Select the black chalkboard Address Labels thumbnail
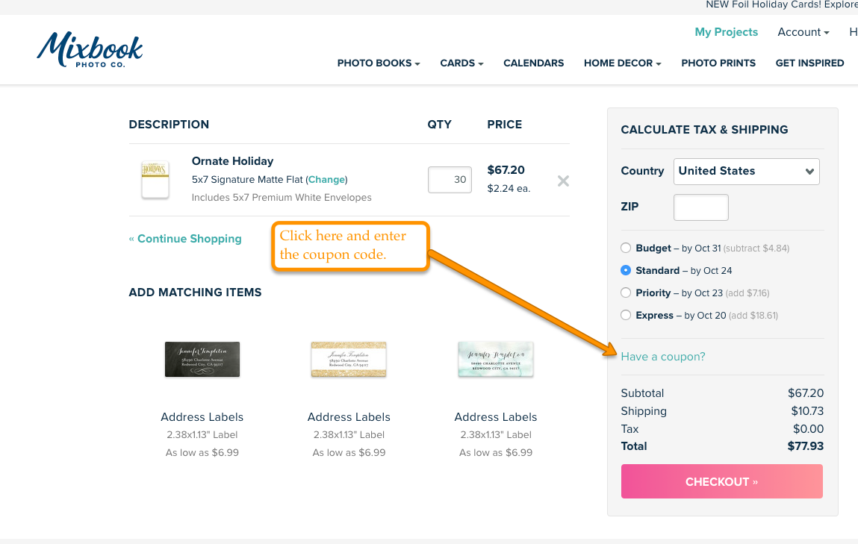Image resolution: width=858 pixels, height=544 pixels. [202, 359]
